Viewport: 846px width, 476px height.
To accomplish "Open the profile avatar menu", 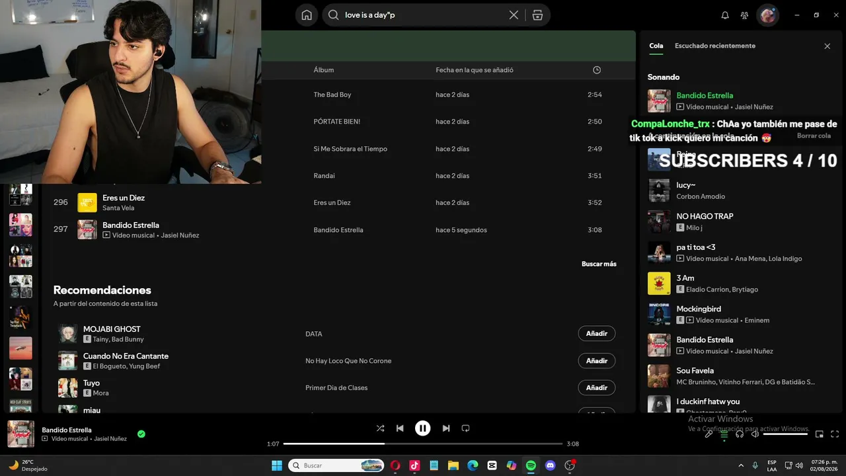I will tap(768, 15).
